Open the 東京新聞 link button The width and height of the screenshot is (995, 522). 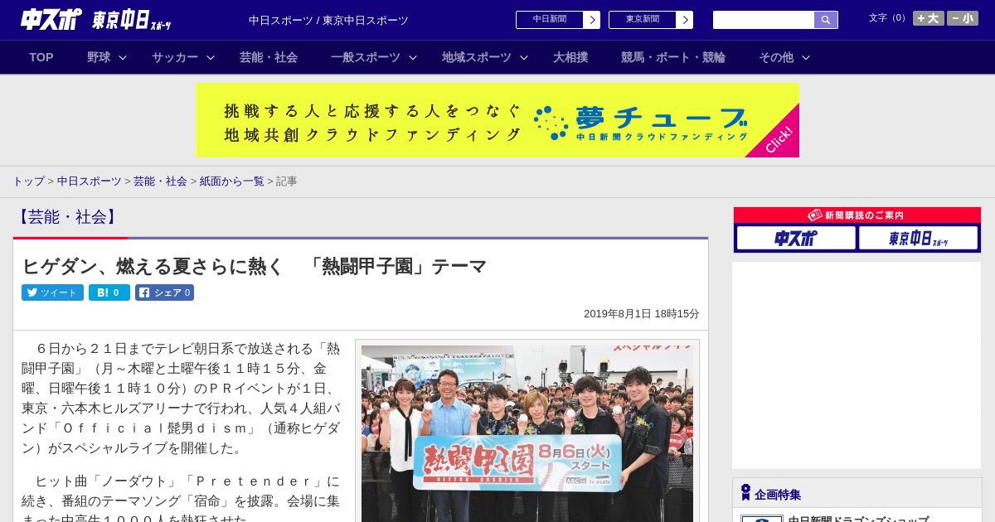coord(643,20)
